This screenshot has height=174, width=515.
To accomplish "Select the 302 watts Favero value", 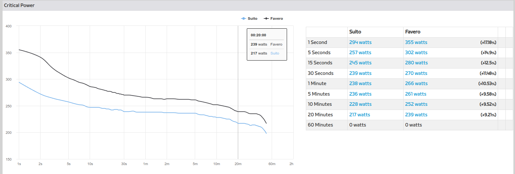I will point(416,53).
